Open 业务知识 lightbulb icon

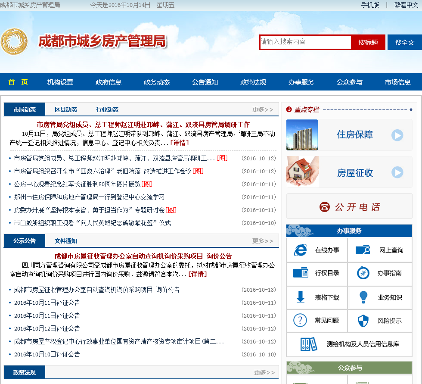point(363,297)
